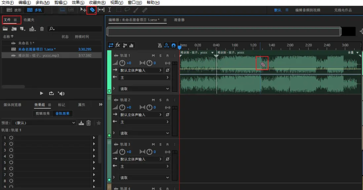Select the Move tool in toolbar
Image resolution: width=363 pixels, height=190 pixels.
[x=83, y=10]
